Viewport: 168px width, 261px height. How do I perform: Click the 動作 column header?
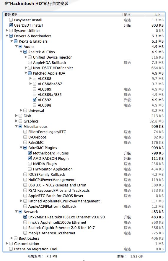(x=134, y=15)
